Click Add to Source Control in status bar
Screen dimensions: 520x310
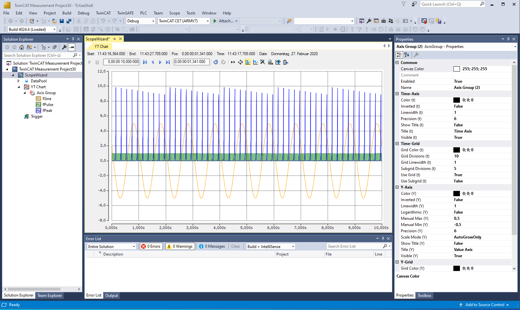coord(484,305)
